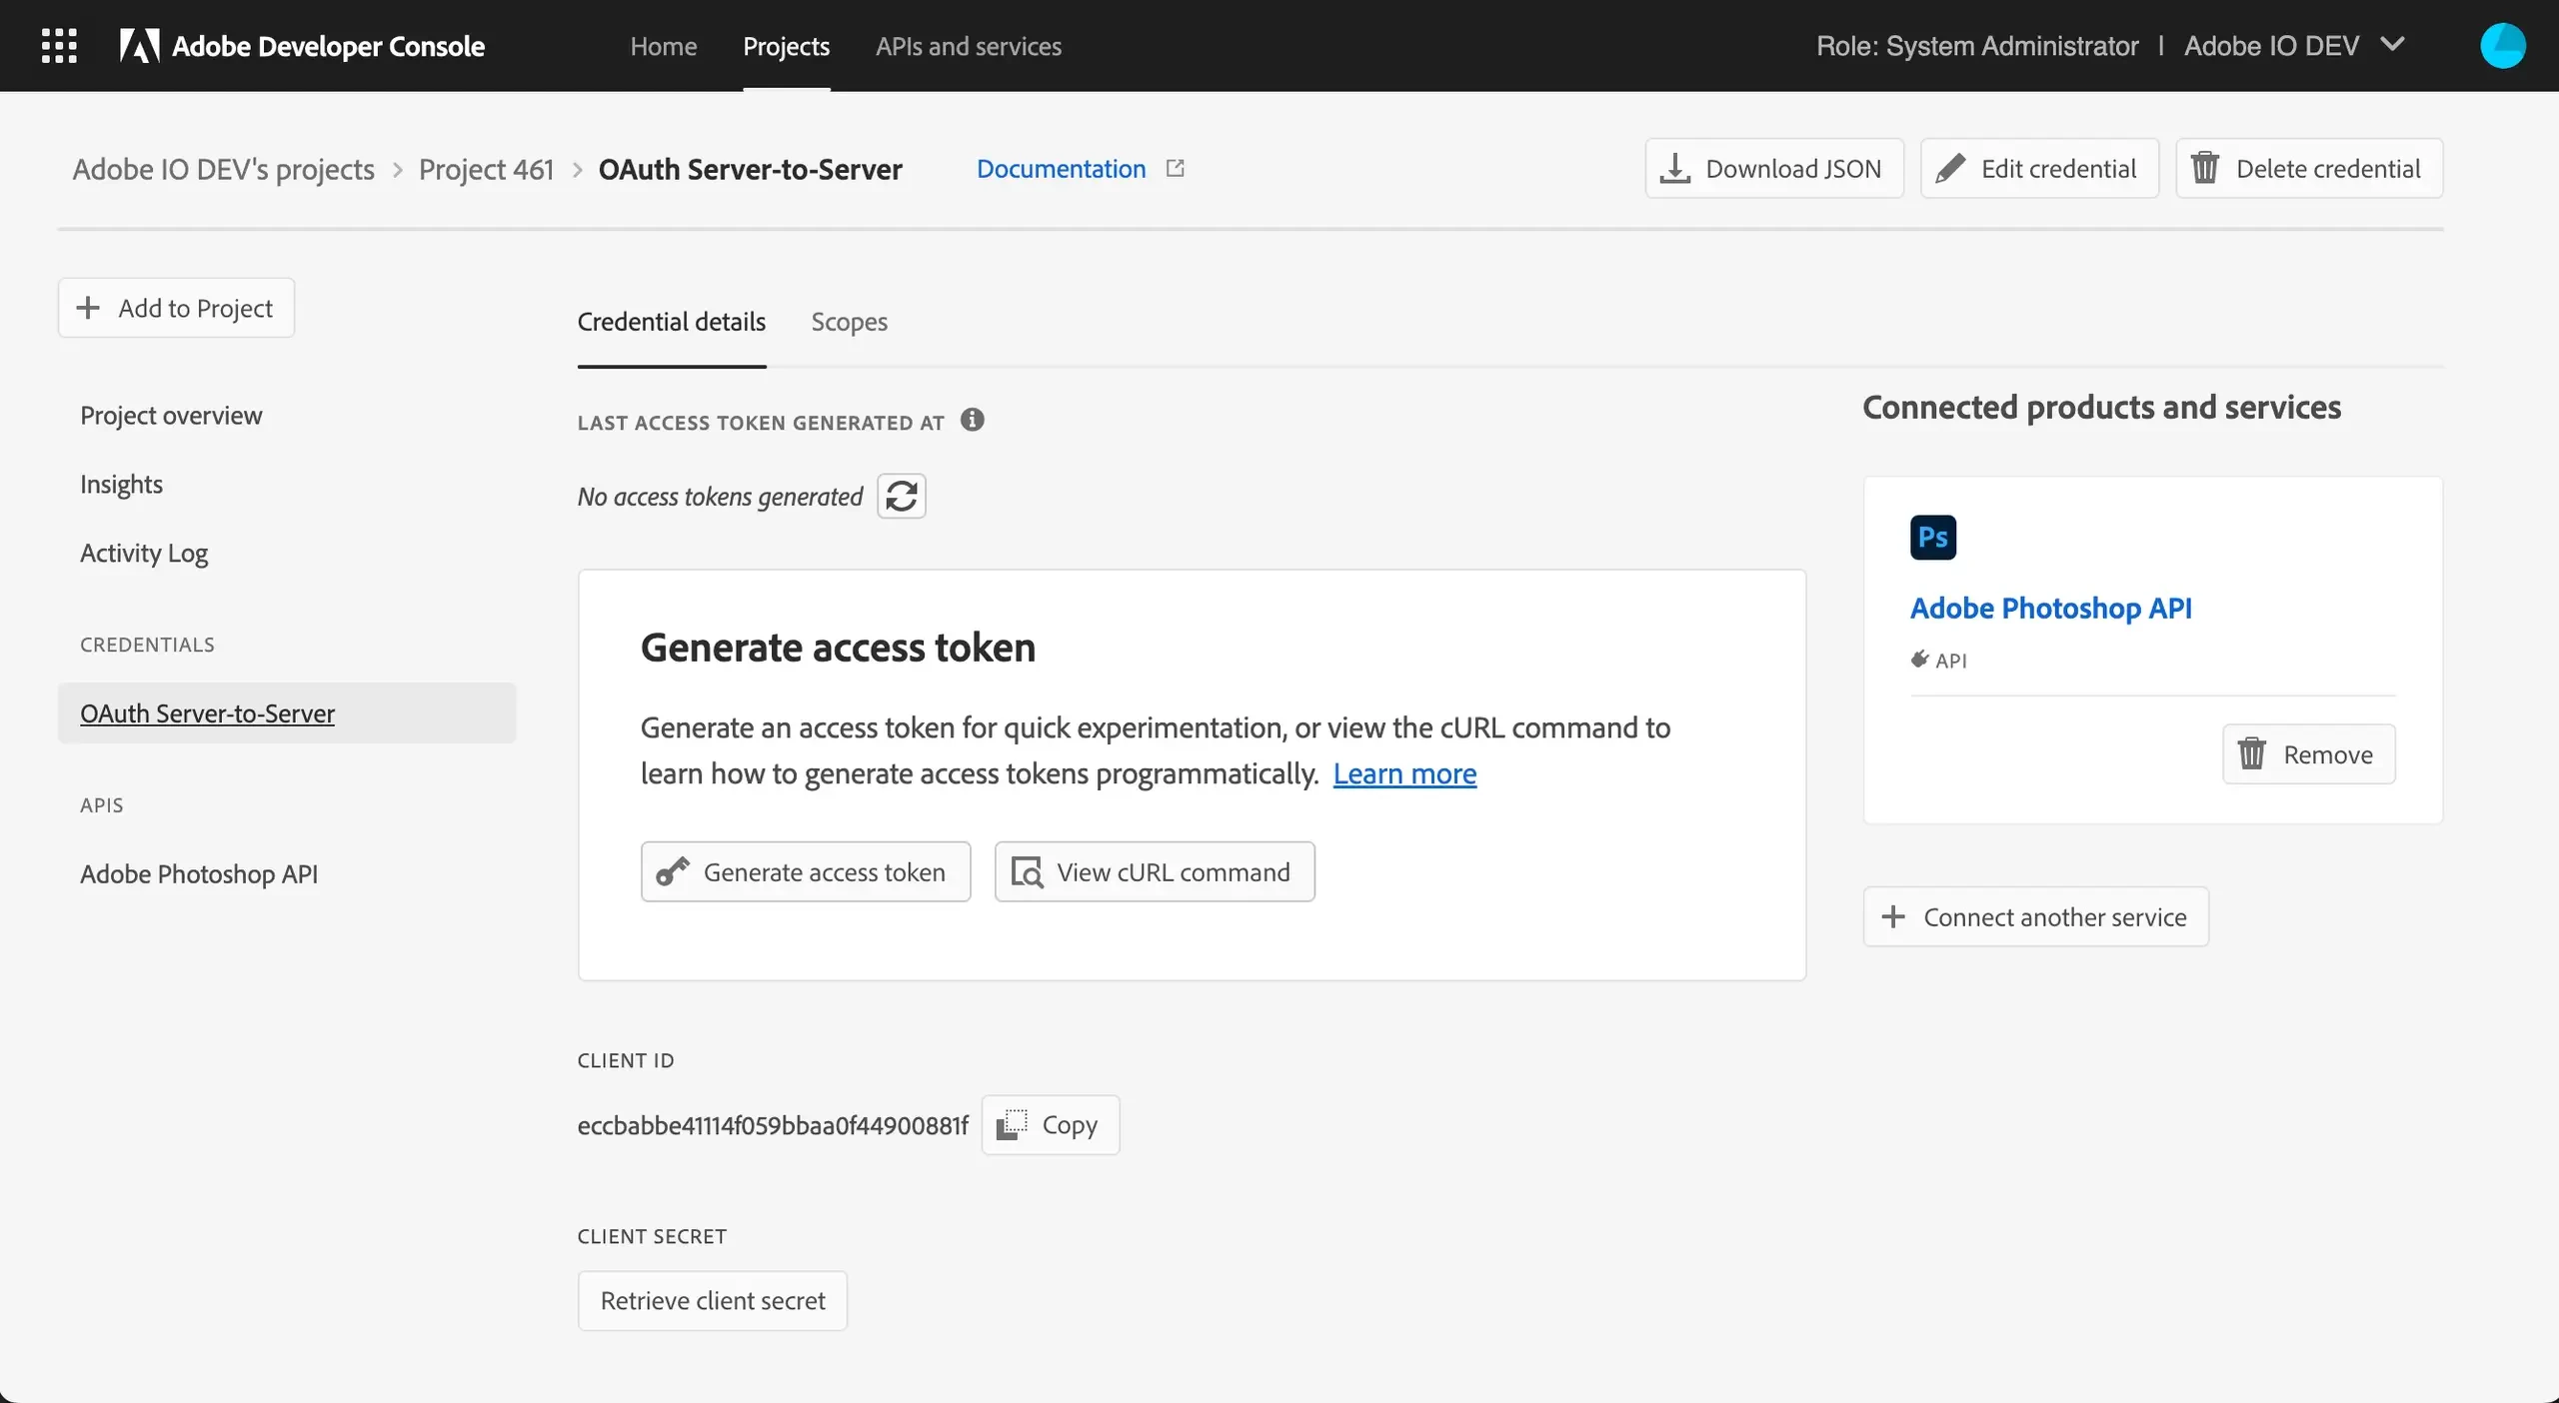The height and width of the screenshot is (1403, 2559).
Task: Click the Adobe logo in header
Action: (139, 46)
